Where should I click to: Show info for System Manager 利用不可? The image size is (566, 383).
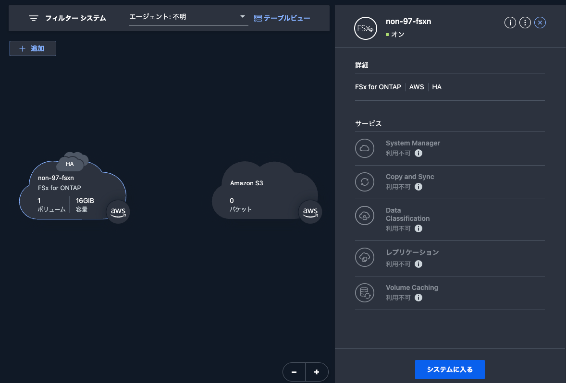tap(418, 153)
